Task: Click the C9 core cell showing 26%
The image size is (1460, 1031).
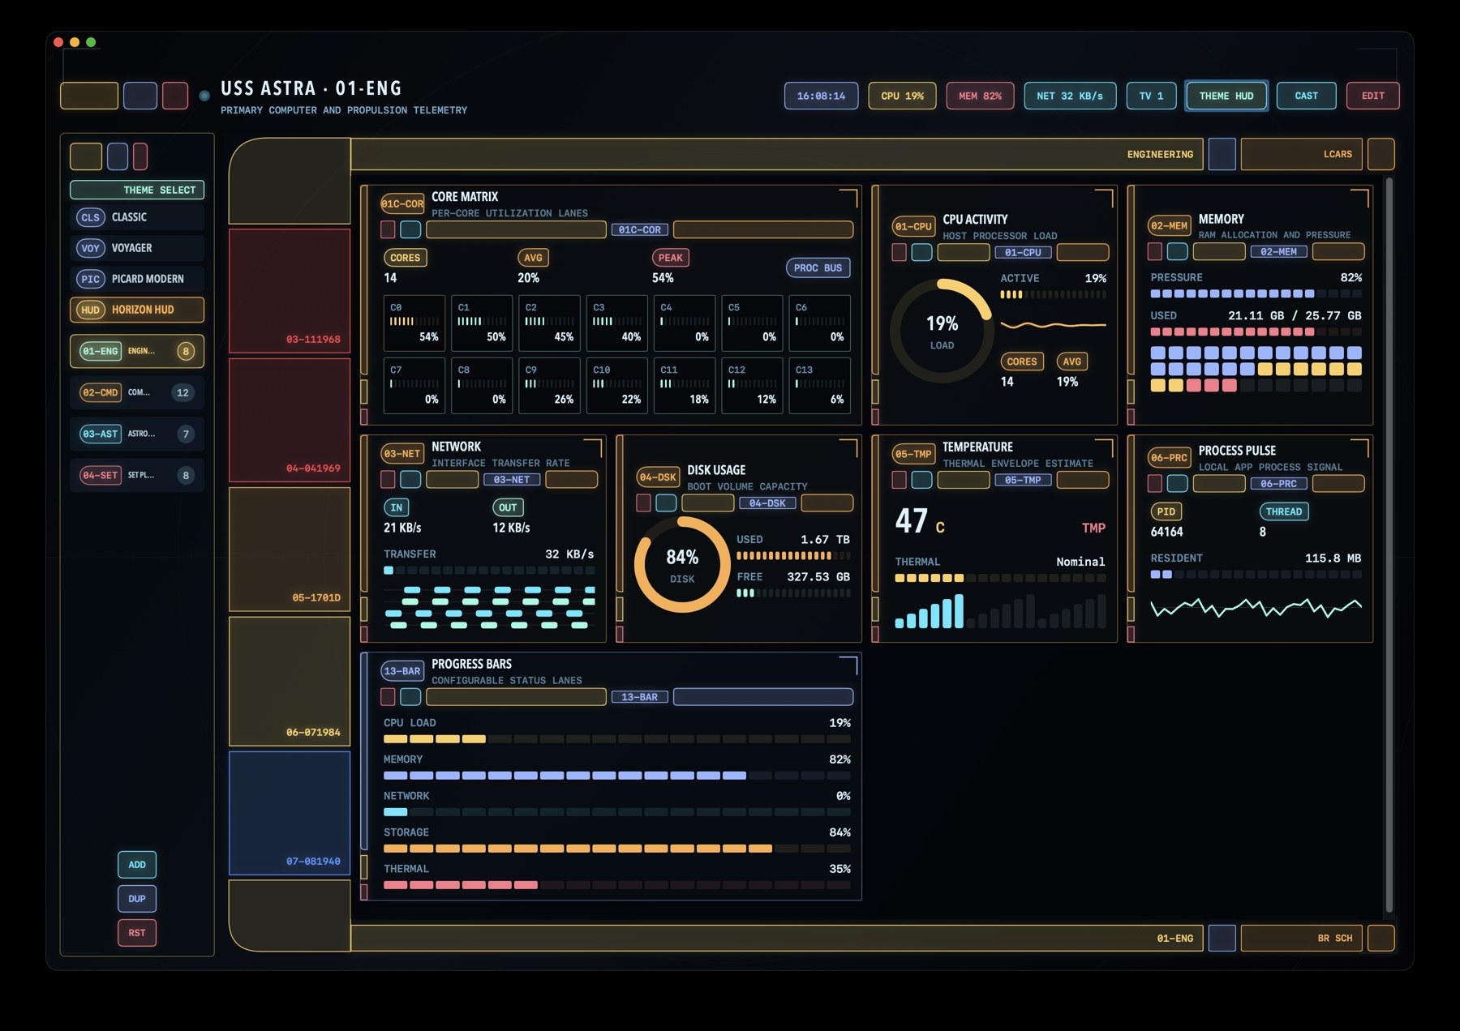Action: [549, 385]
